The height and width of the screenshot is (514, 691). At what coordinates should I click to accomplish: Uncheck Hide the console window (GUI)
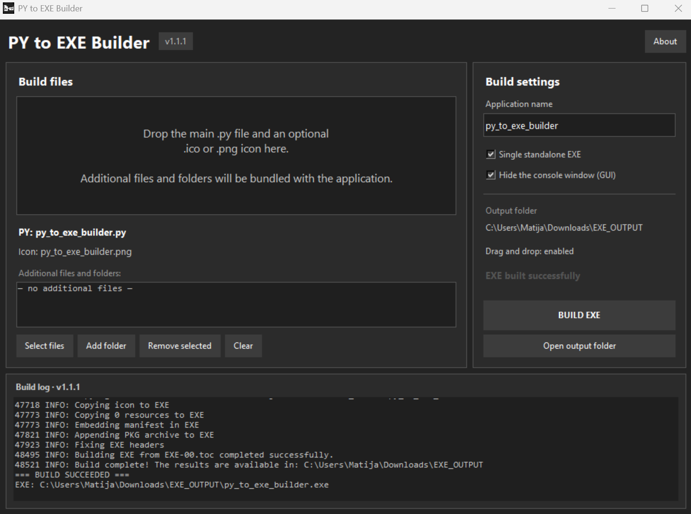coord(491,175)
